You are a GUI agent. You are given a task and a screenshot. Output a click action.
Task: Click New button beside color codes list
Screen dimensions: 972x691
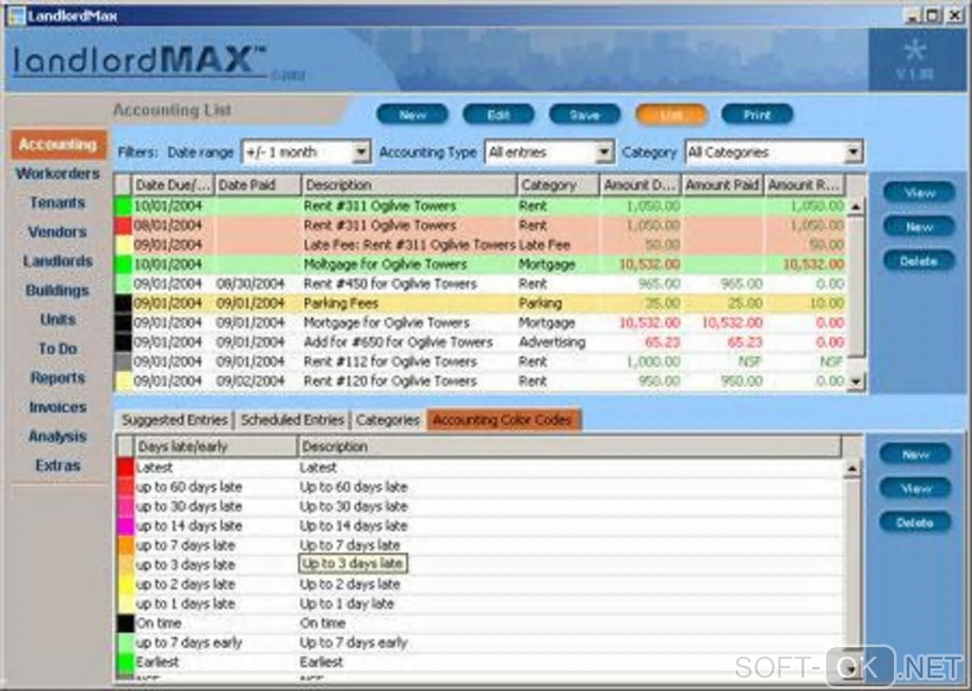click(x=916, y=455)
